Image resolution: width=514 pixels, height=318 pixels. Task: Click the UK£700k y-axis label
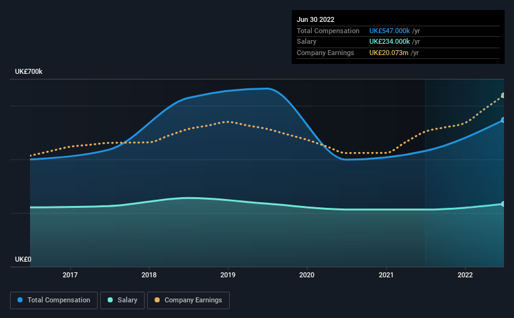point(29,71)
